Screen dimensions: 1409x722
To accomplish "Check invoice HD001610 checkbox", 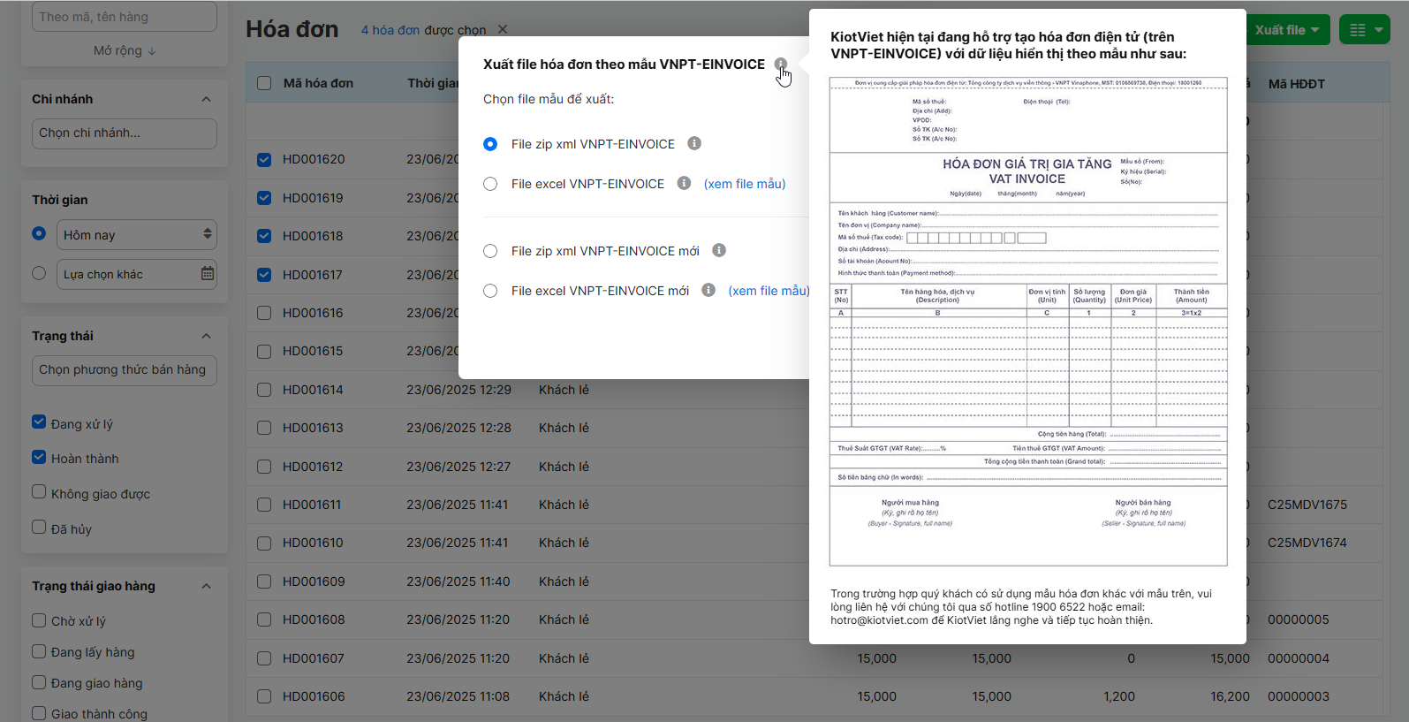I will click(264, 543).
